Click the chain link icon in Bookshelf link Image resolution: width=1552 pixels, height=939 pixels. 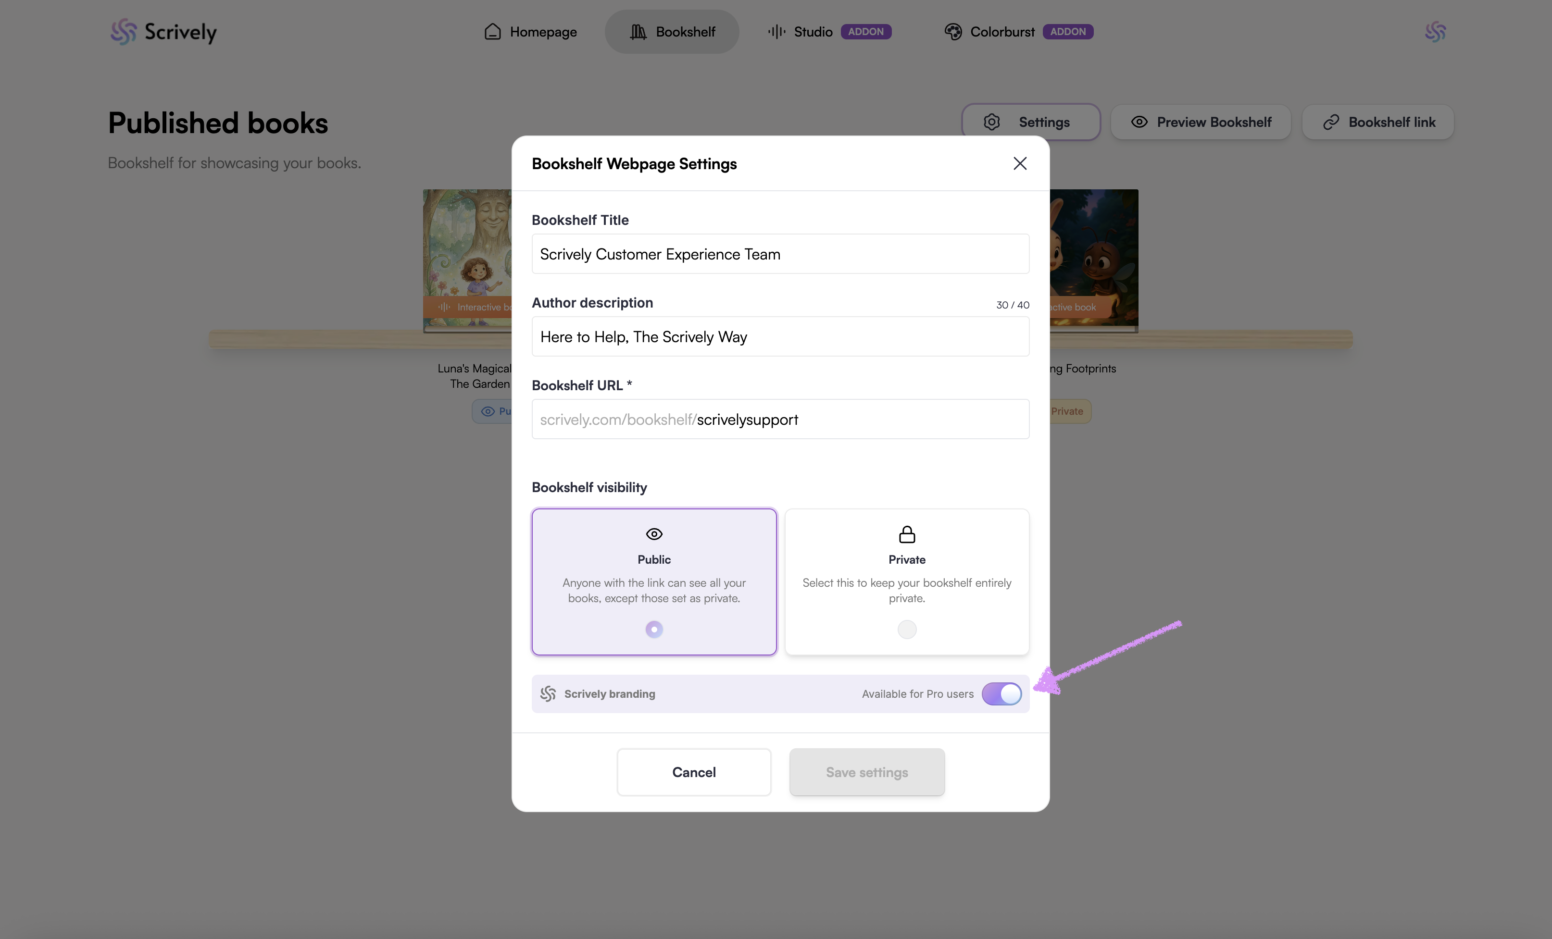[1330, 122]
